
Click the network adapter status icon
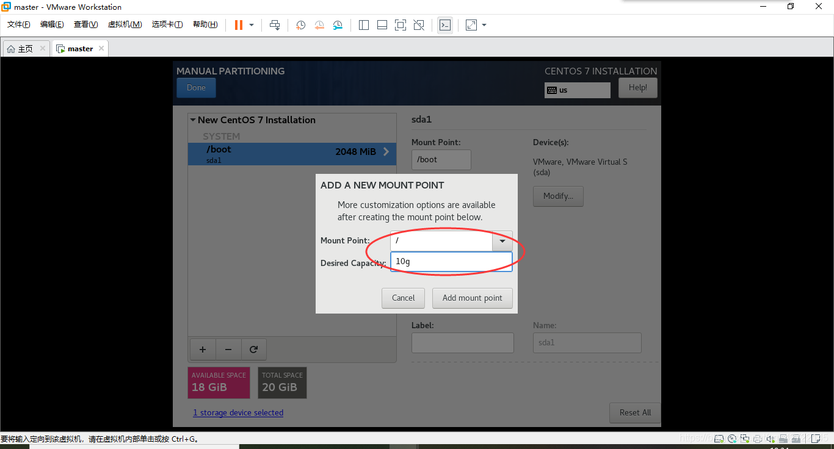pyautogui.click(x=745, y=439)
